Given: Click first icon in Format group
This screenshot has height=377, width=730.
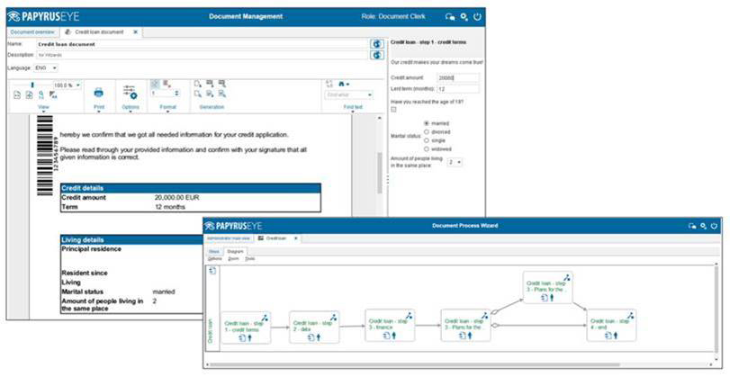Looking at the screenshot, I should pos(155,84).
